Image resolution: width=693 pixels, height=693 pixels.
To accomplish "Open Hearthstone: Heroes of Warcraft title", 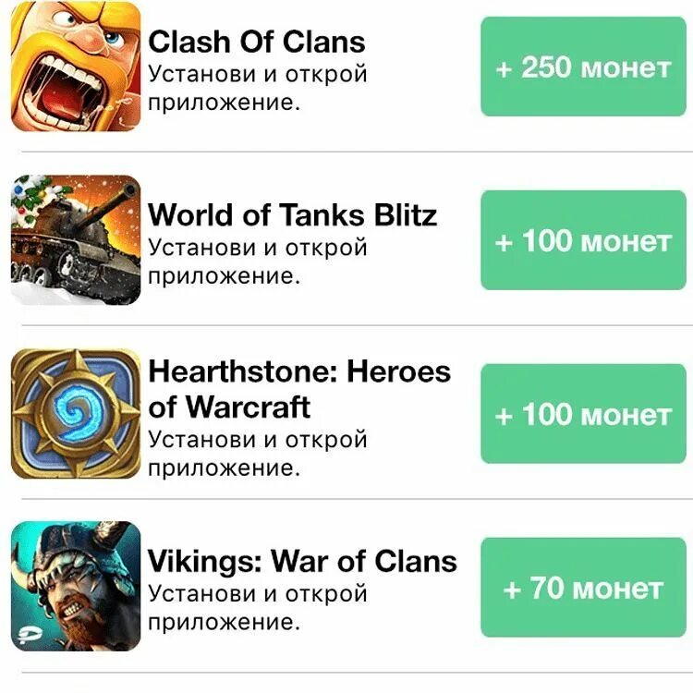I will point(299,389).
